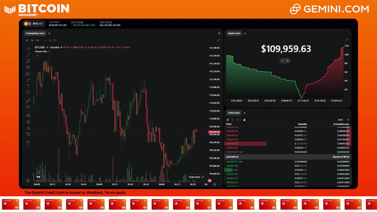Expand the TradingView chart to fullscreen
The height and width of the screenshot is (212, 377).
219,40
